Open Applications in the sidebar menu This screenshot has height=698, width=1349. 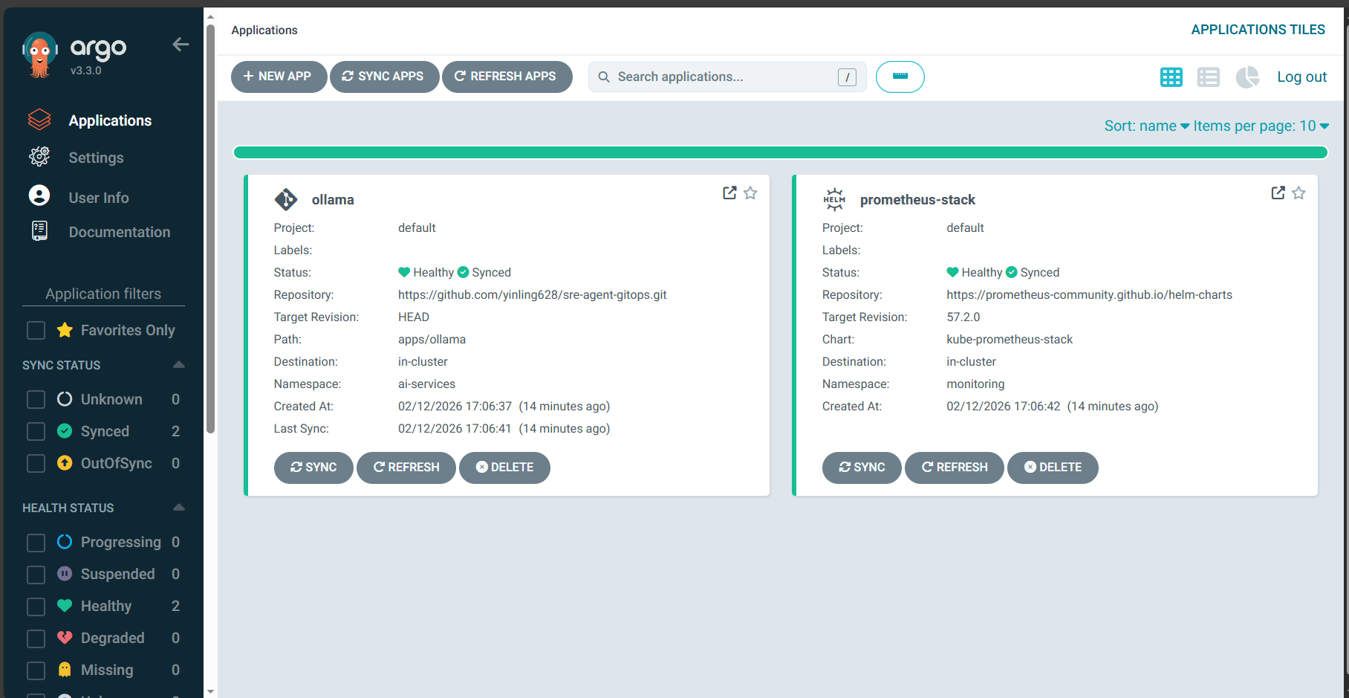point(110,120)
